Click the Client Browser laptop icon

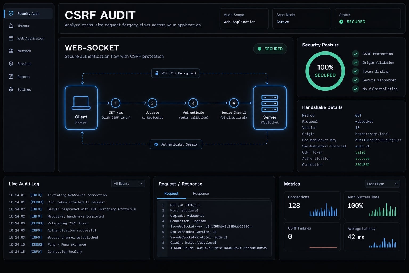pyautogui.click(x=81, y=103)
